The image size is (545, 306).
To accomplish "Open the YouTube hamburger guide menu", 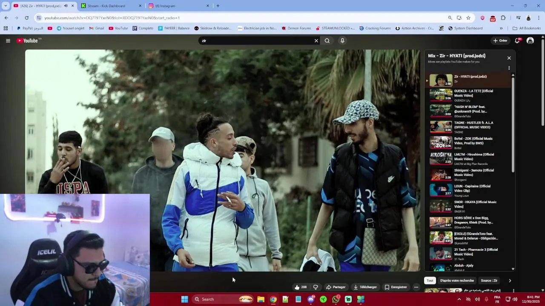I will 8,41.
